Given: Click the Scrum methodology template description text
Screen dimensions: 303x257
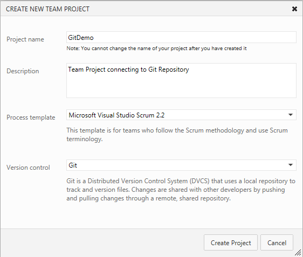Looking at the screenshot, I should coord(177,135).
